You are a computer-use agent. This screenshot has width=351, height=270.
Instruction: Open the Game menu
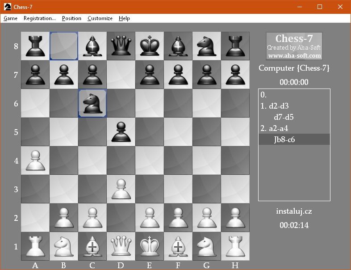[10, 18]
